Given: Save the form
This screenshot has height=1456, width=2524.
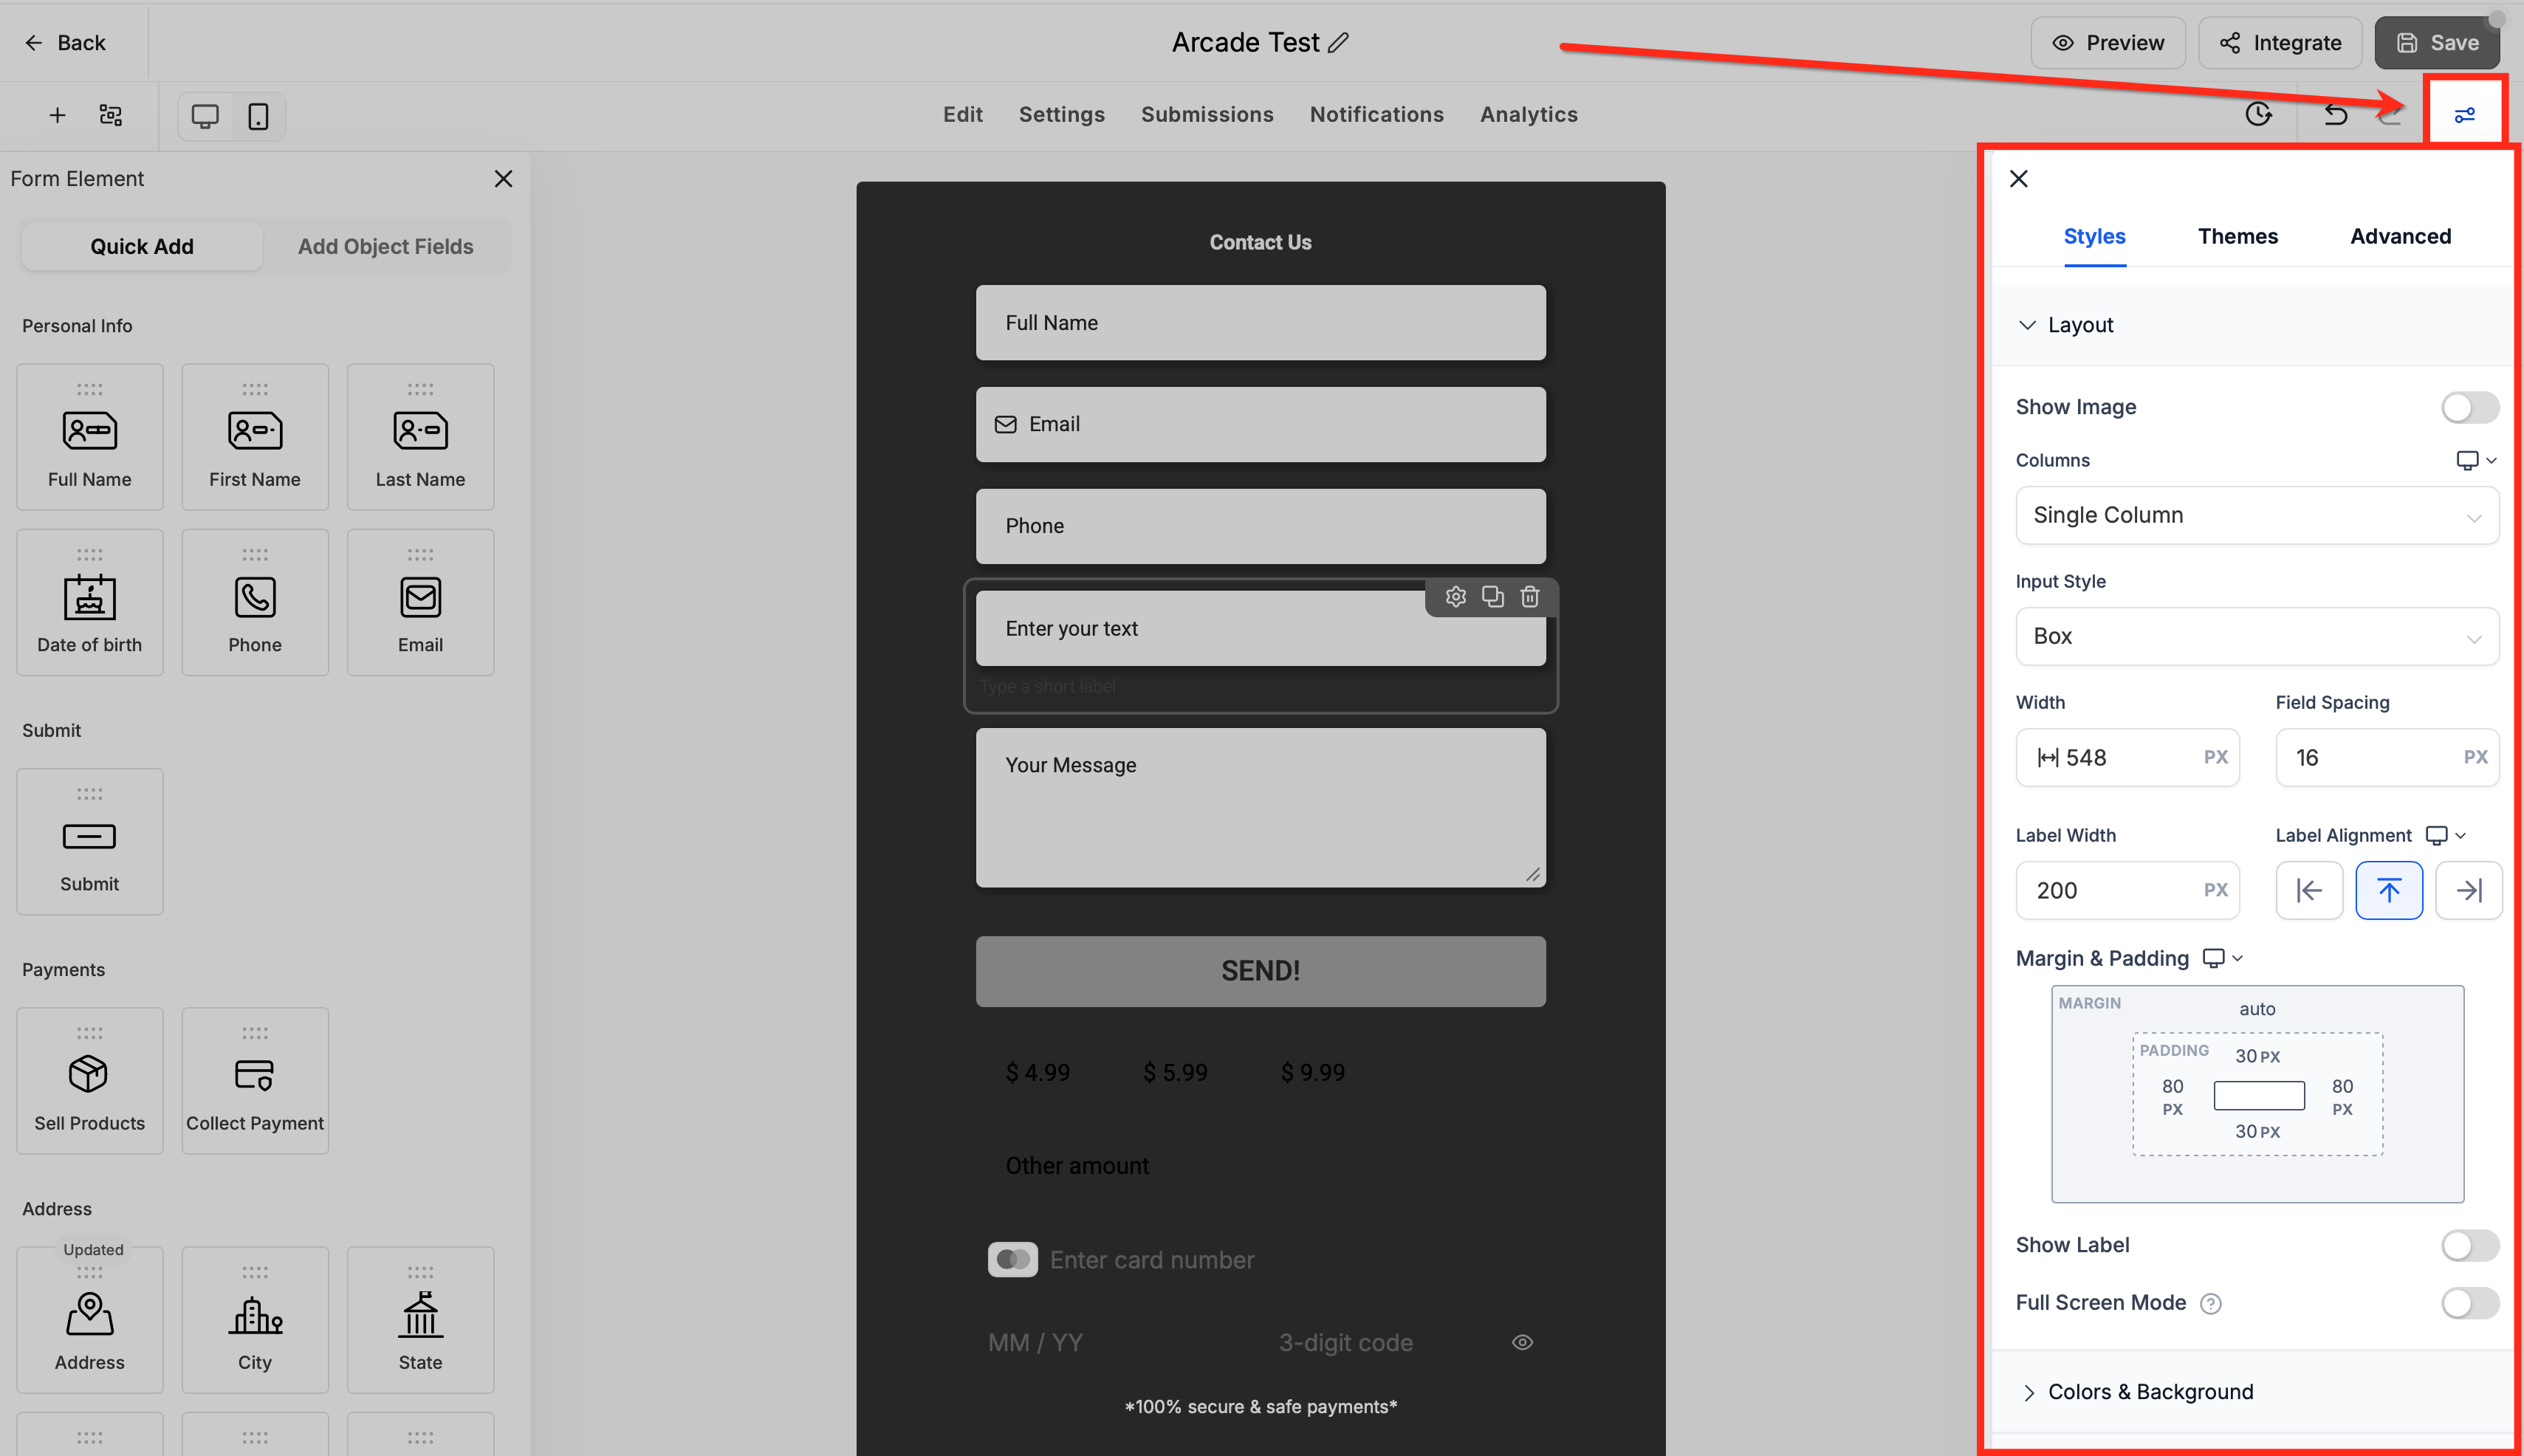Looking at the screenshot, I should point(2437,43).
